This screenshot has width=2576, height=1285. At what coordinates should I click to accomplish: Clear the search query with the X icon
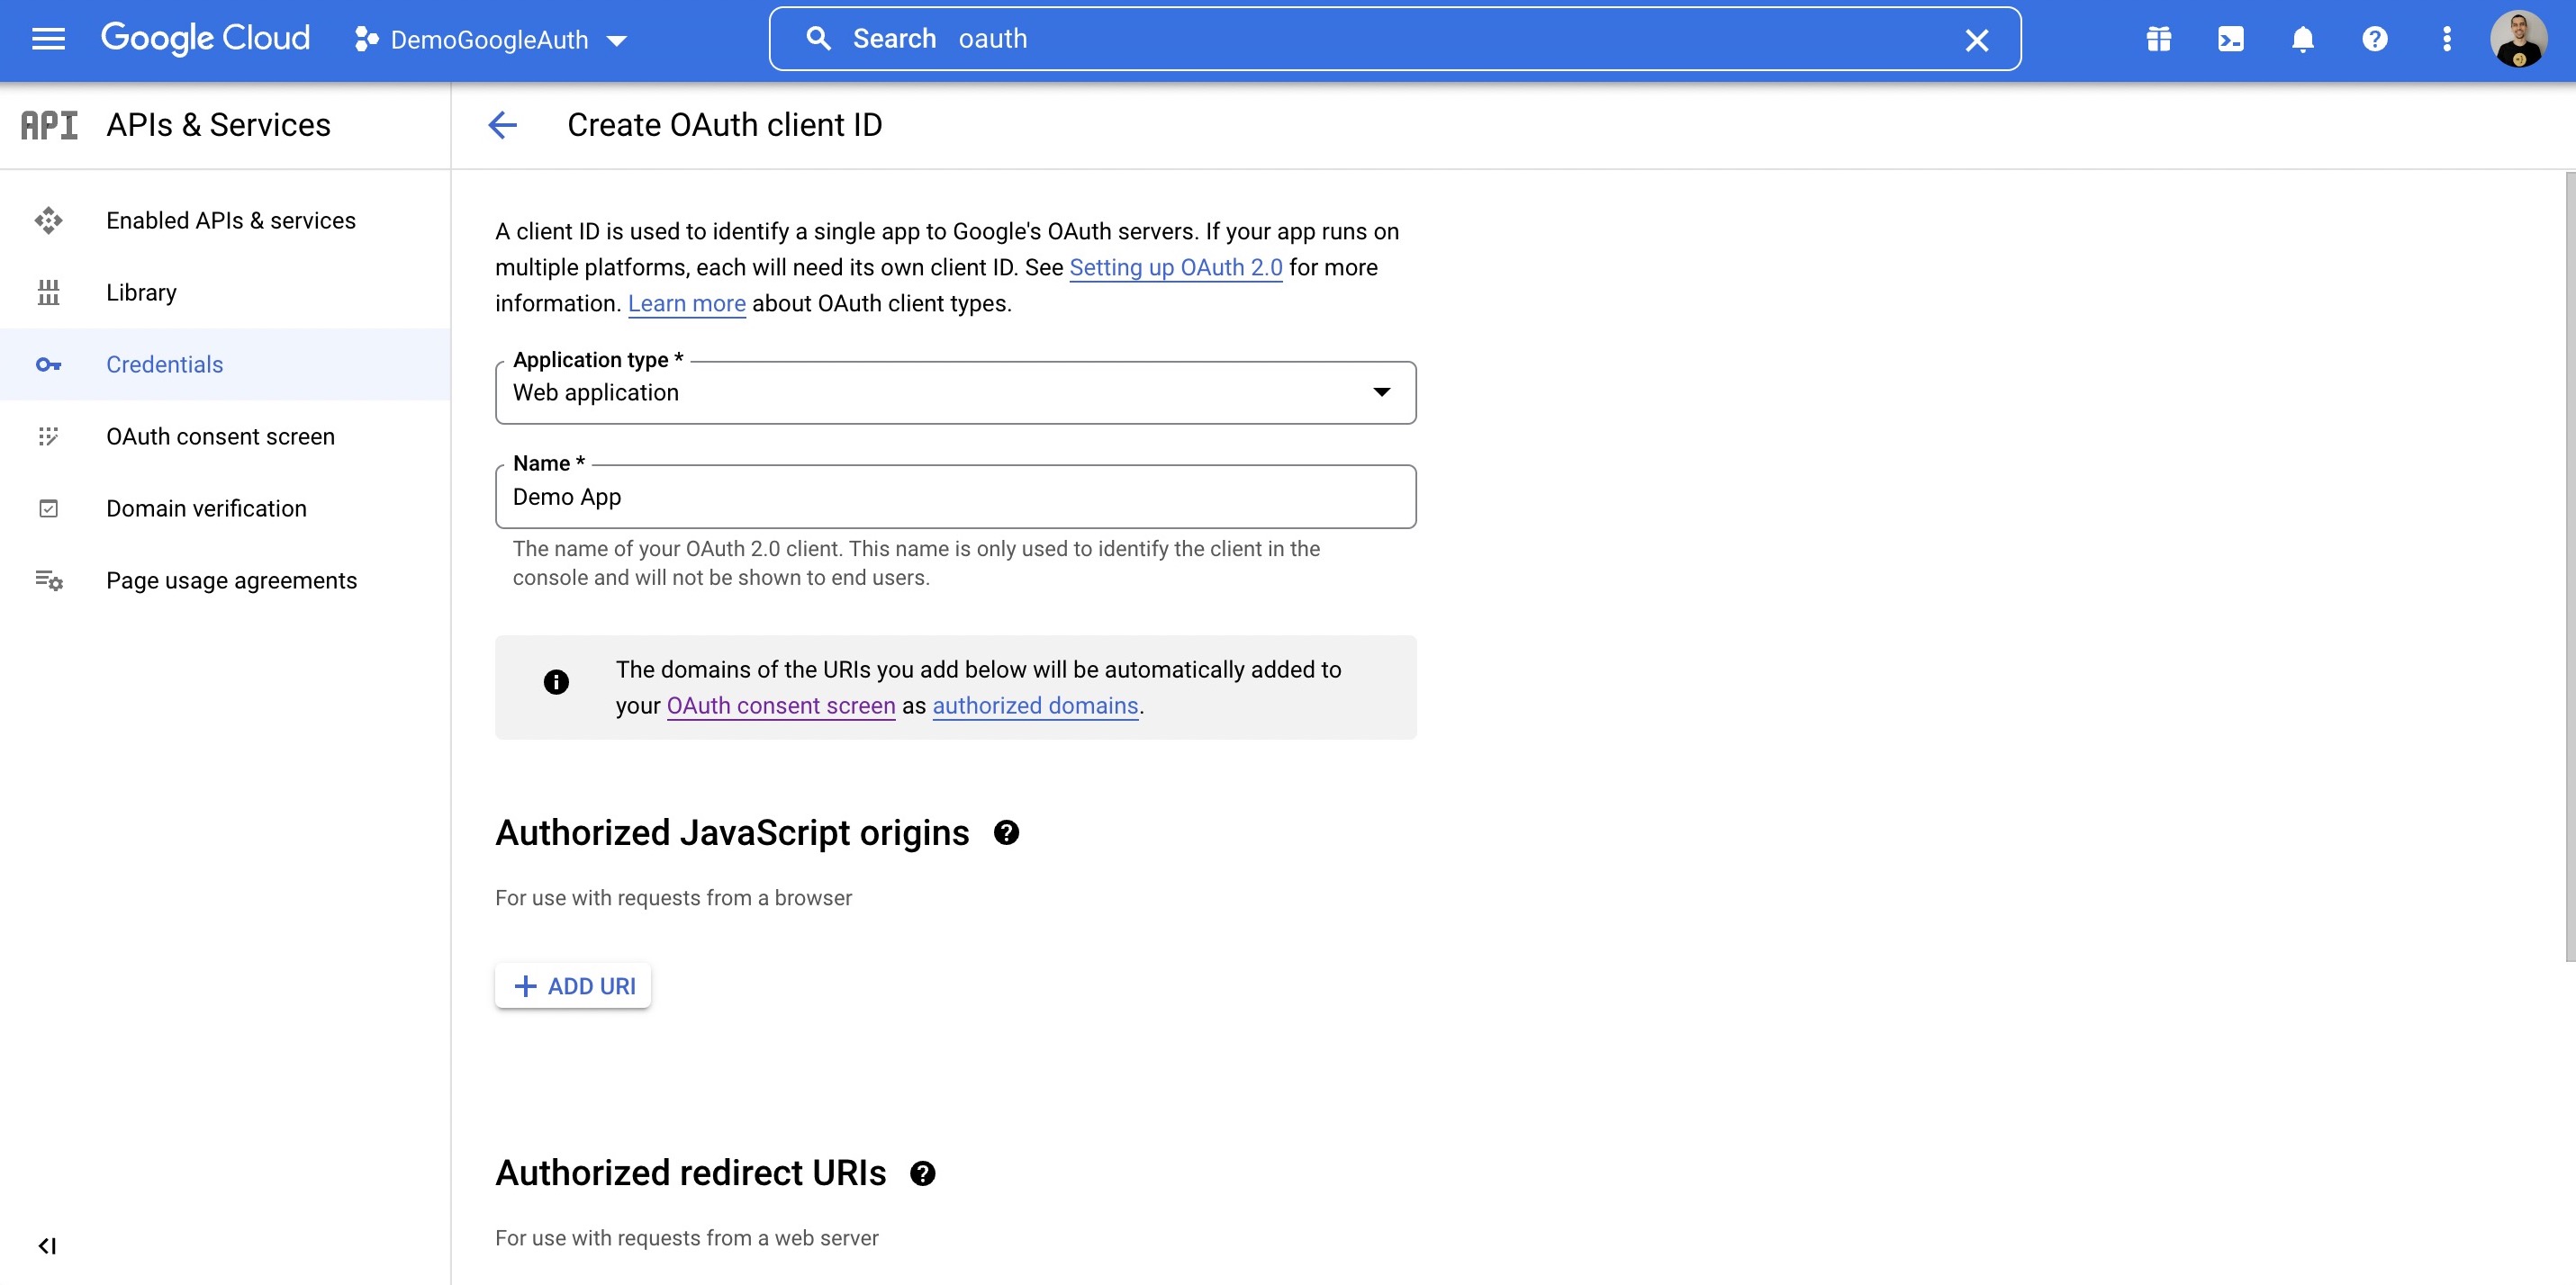click(x=1976, y=39)
